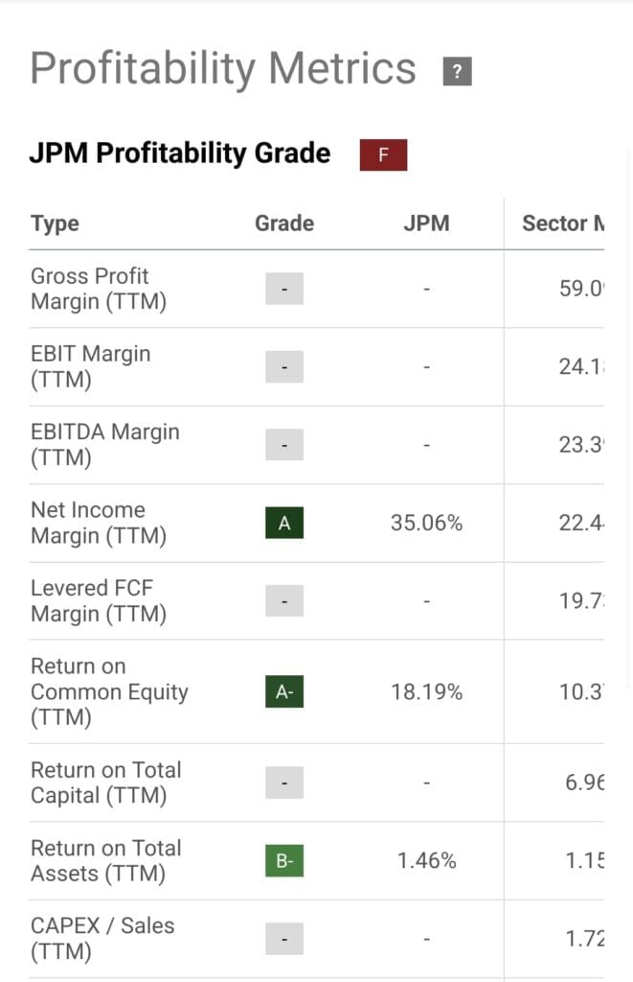Sort the table by the JPM column

(426, 222)
